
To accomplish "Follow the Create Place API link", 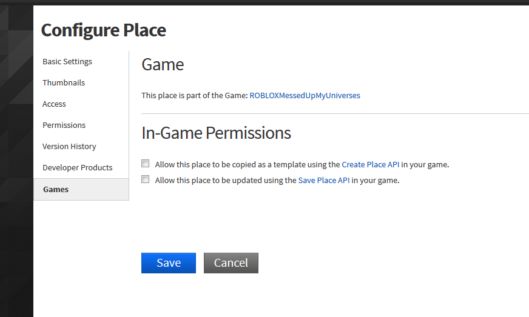I will tap(371, 165).
